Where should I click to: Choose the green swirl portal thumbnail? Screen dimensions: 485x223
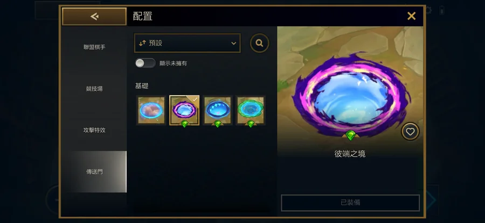251,110
